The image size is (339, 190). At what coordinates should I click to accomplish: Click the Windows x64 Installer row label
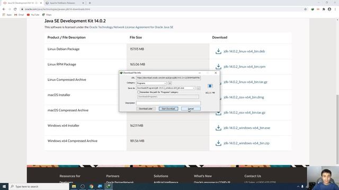click(x=64, y=126)
